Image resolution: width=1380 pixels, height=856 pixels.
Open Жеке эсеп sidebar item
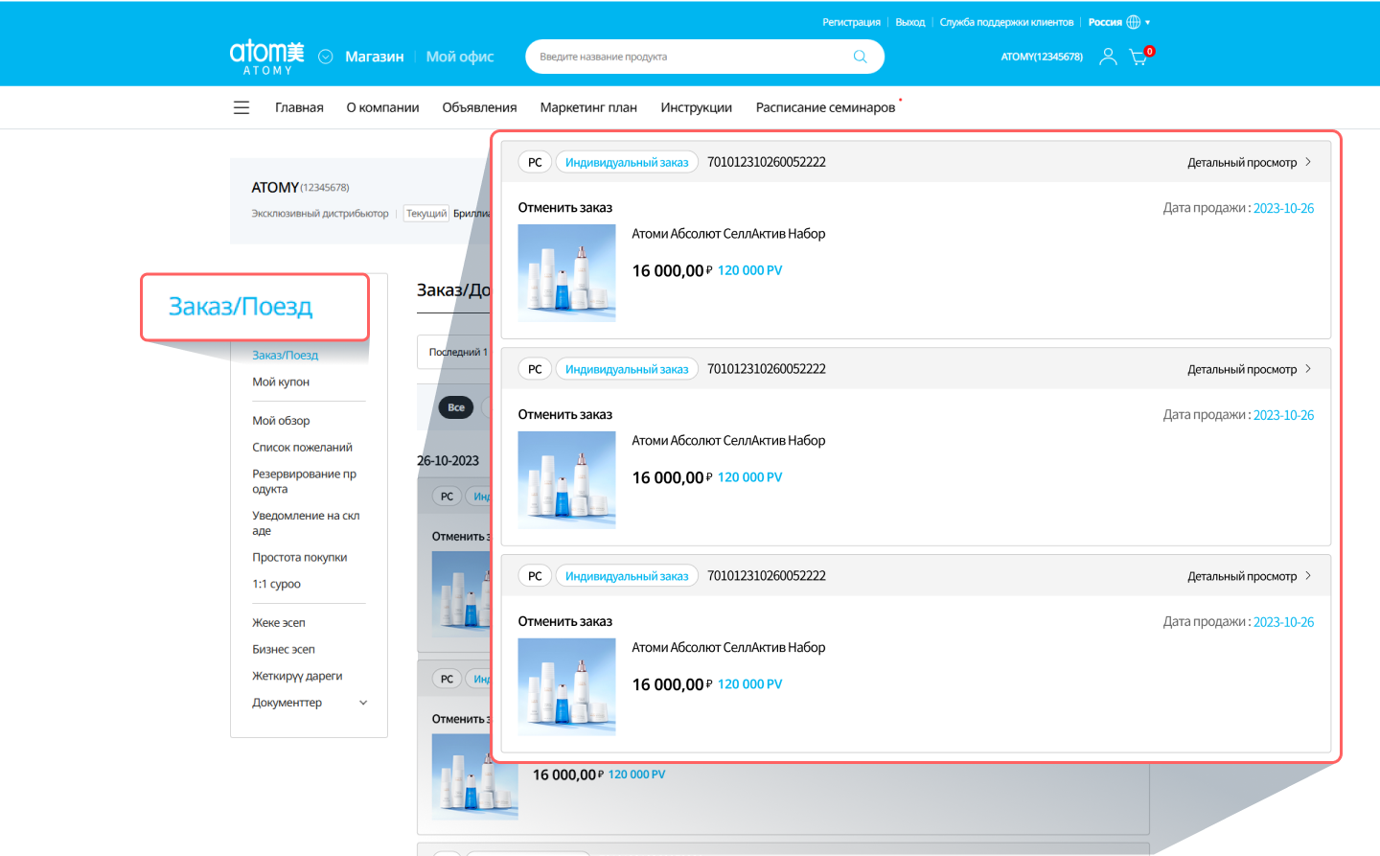(x=279, y=622)
